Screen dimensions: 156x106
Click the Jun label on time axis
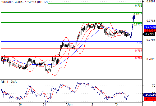point(70,104)
